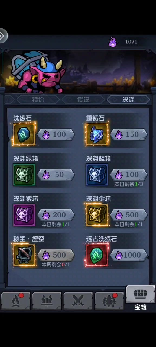This screenshot has height=347, width=156.
Task: Switch to the 特价 tab
Action: (38, 99)
